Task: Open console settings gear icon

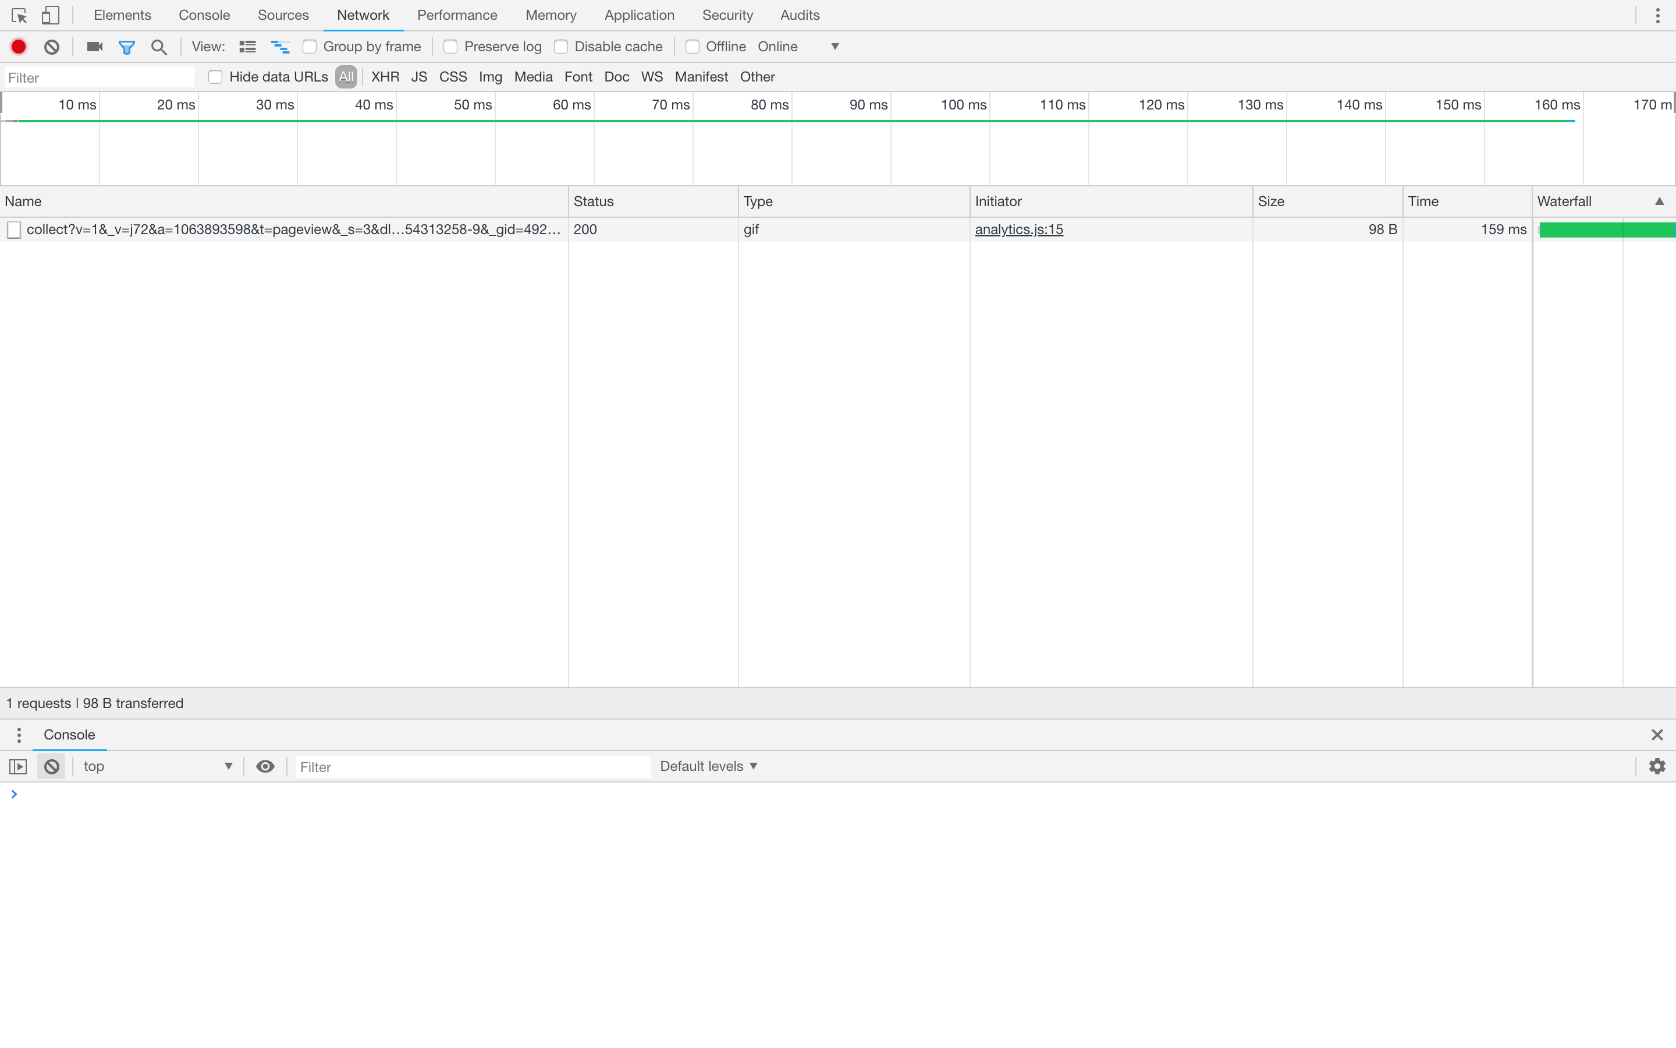Action: tap(1657, 767)
